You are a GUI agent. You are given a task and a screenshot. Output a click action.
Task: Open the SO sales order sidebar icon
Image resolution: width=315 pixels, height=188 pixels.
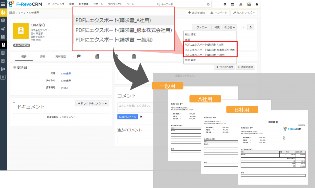pos(3,53)
